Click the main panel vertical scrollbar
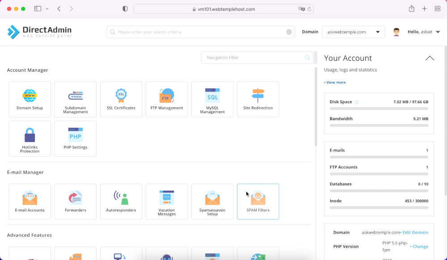 [x=316, y=107]
